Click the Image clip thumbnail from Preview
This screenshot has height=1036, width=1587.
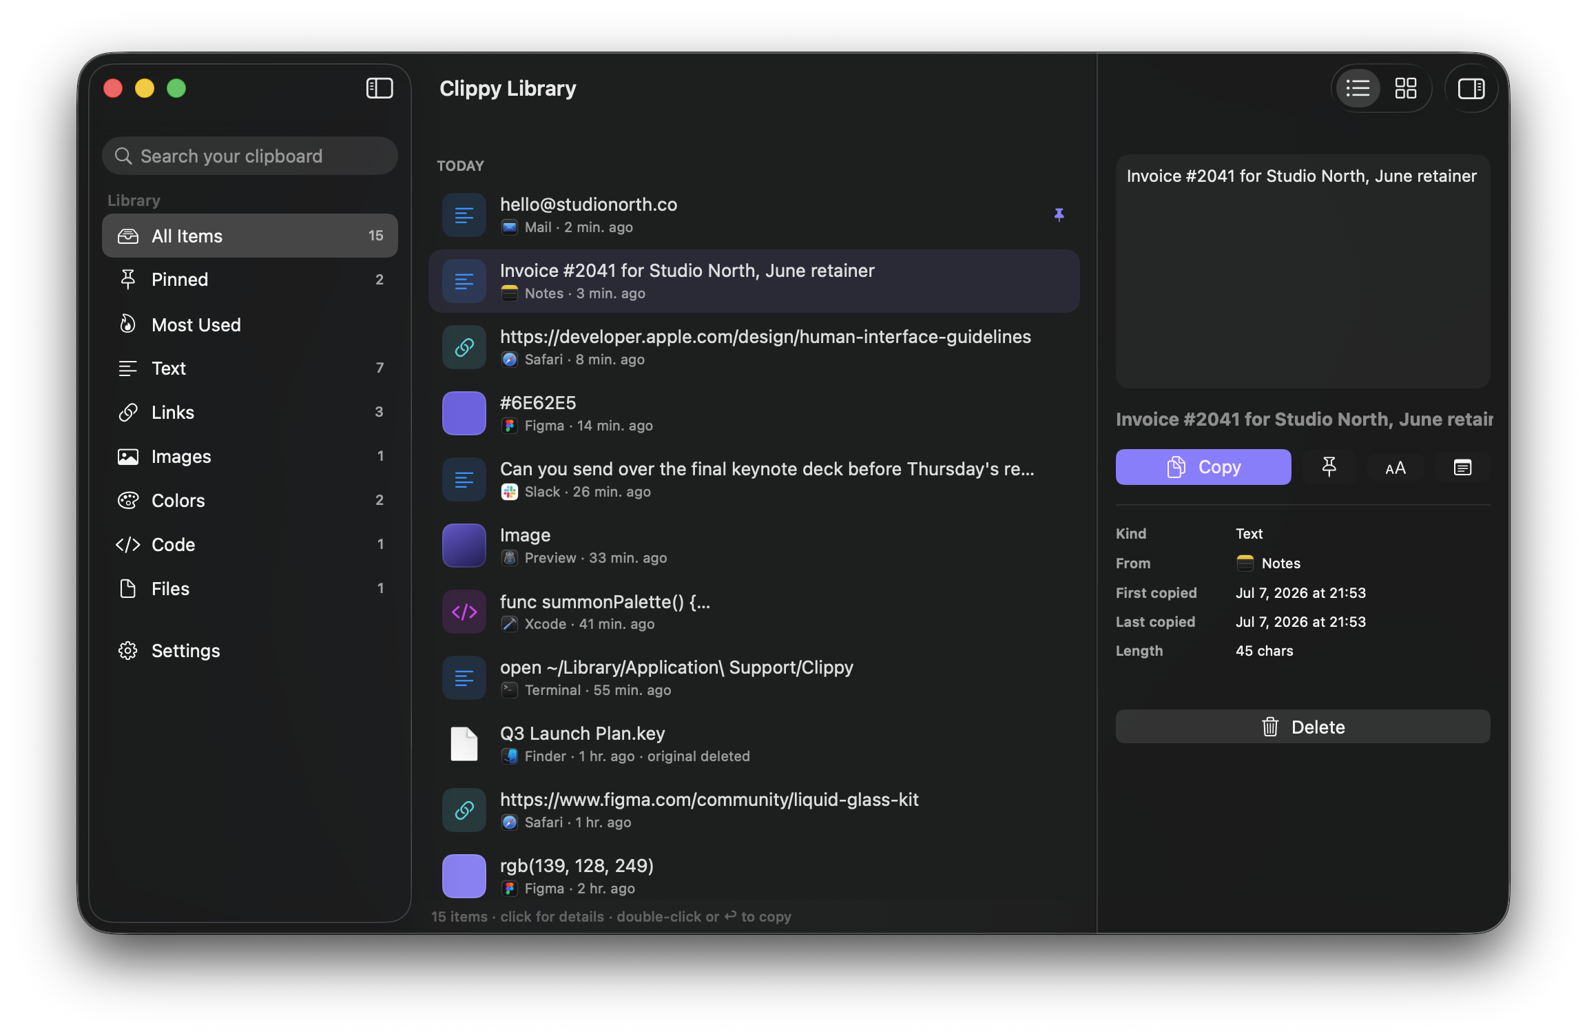(x=464, y=546)
